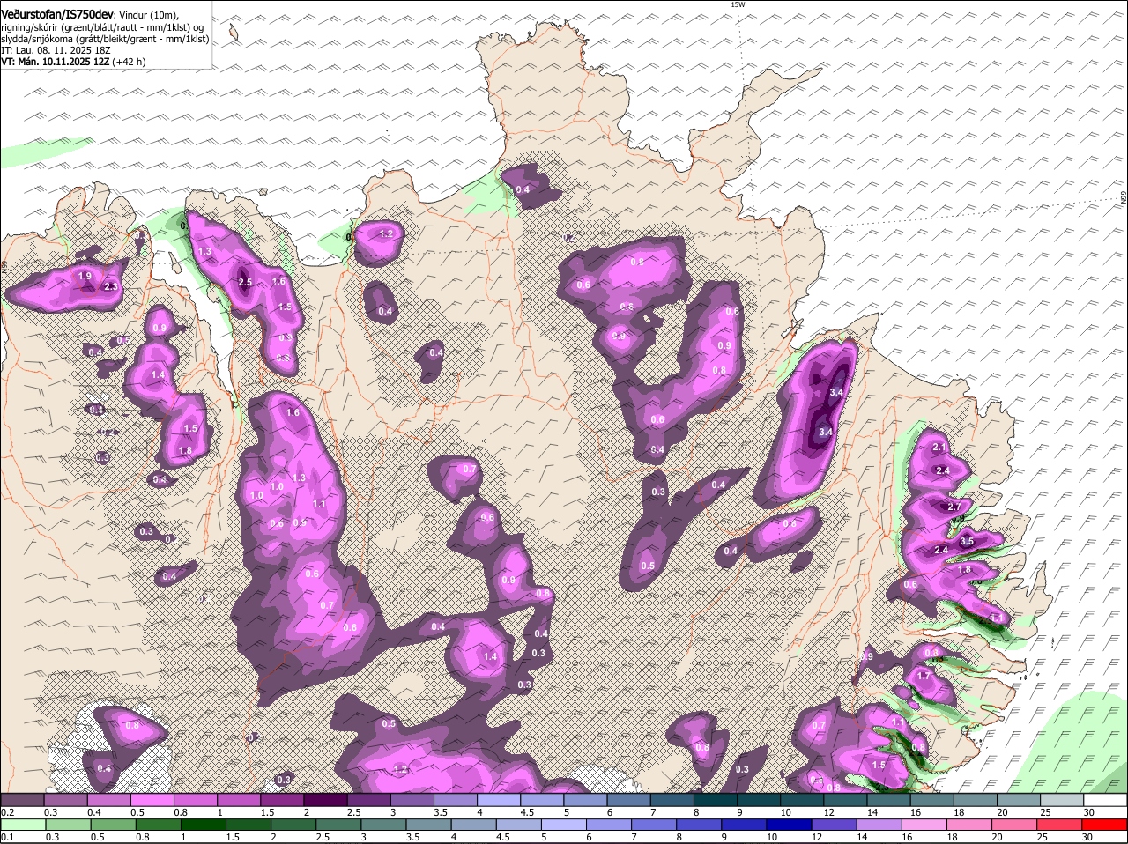Click the 15W longitude label
Screen dimensions: 1128x844
click(738, 5)
